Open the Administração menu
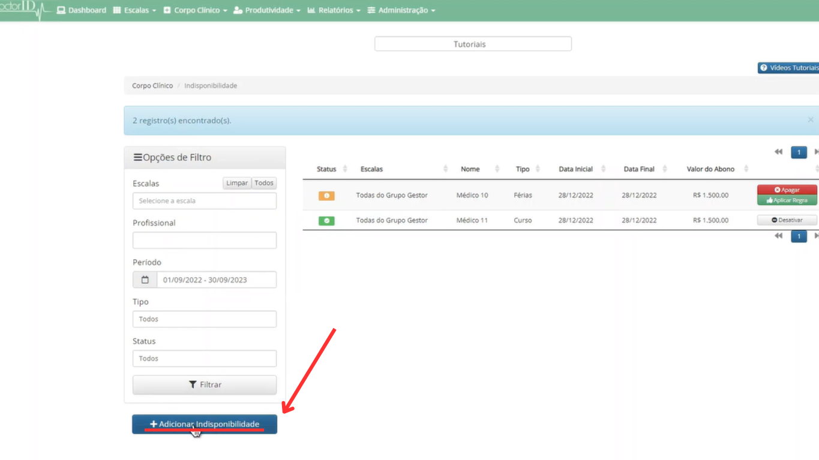 point(401,10)
